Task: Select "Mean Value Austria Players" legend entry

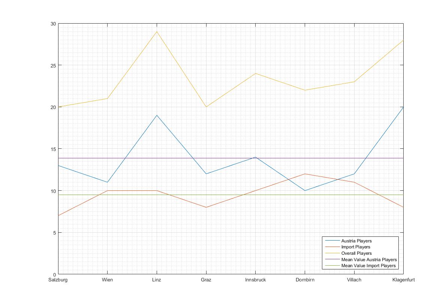Action: [369, 260]
